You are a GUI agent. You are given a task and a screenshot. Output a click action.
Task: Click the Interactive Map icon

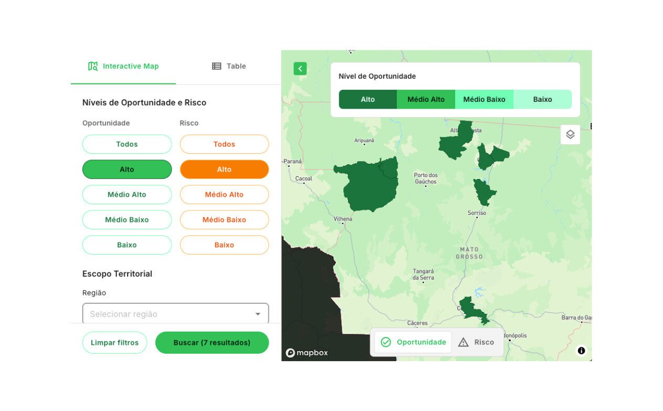[93, 66]
